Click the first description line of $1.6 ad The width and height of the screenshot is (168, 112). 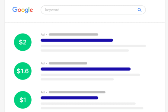click(x=90, y=75)
